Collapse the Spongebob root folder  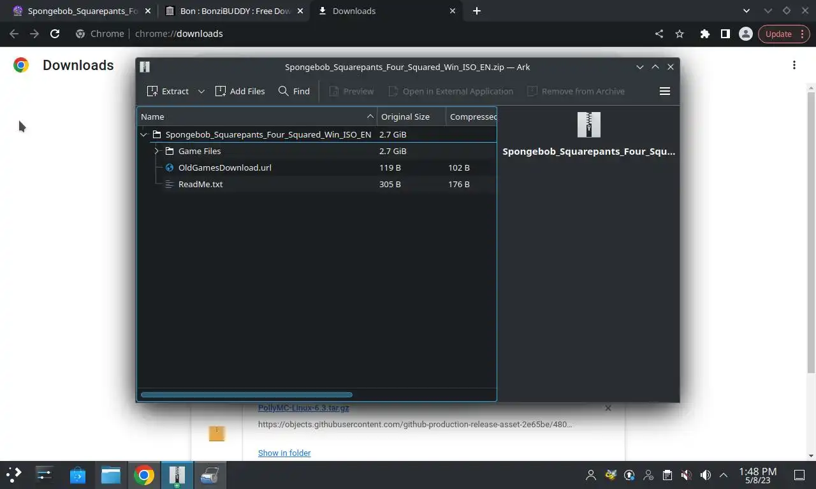pos(144,134)
